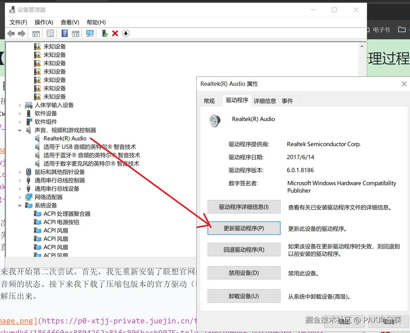Click the show/hide console tree icon
410x333 pixels.
[36, 33]
